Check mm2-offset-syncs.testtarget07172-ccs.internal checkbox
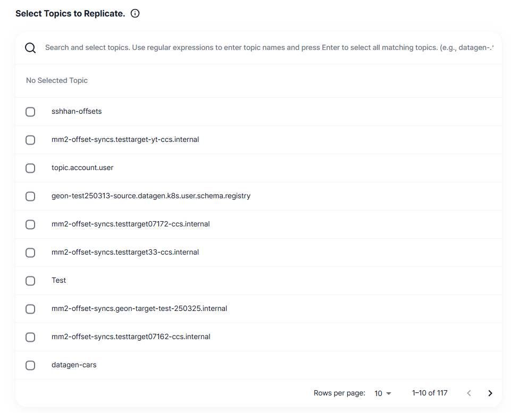Screen dimensions: 511x413 [30, 224]
